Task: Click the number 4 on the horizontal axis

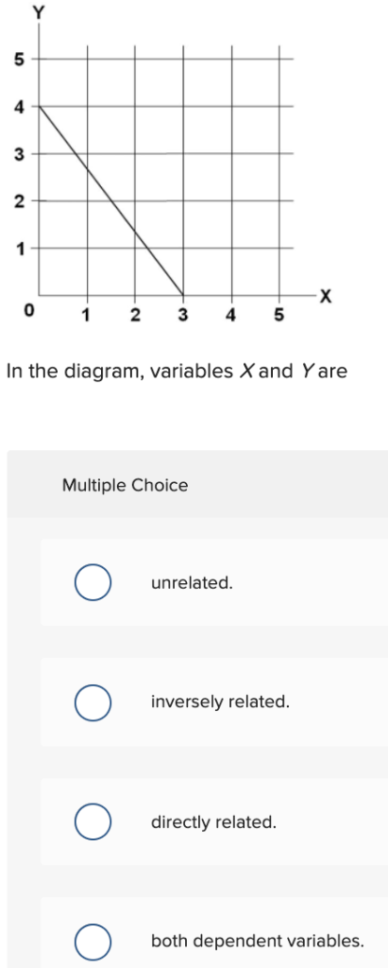Action: (230, 316)
